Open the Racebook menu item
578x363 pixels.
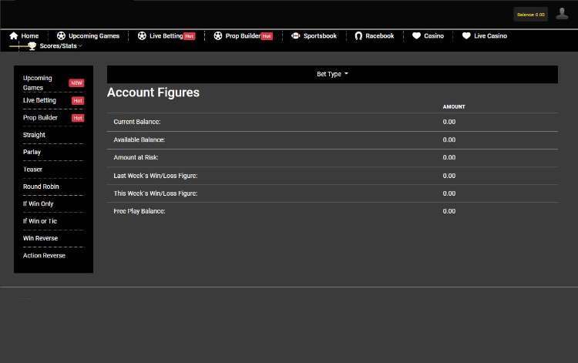tap(379, 36)
